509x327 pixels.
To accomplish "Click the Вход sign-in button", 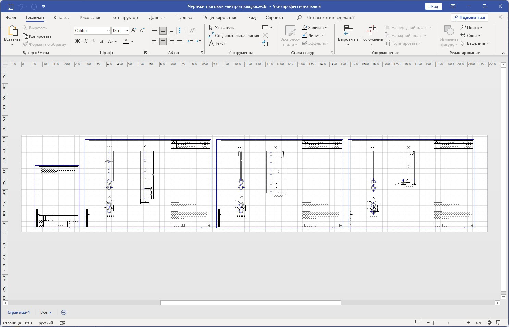I will tap(434, 6).
